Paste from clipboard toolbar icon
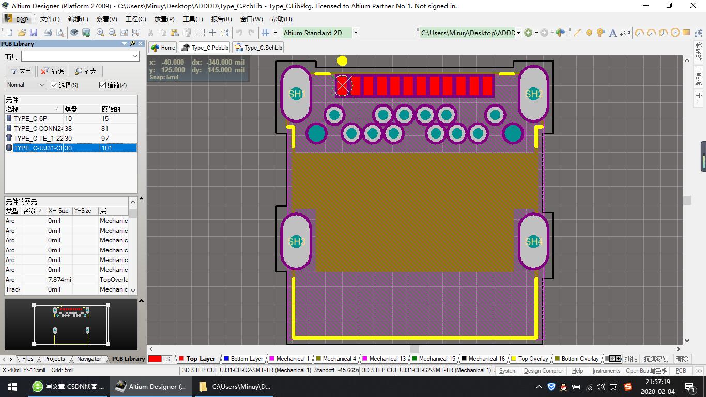This screenshot has width=706, height=397. coord(175,33)
